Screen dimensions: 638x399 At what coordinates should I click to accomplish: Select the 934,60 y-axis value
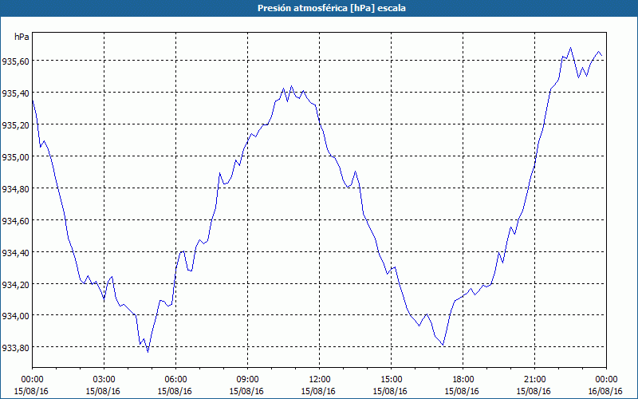[x=15, y=221]
